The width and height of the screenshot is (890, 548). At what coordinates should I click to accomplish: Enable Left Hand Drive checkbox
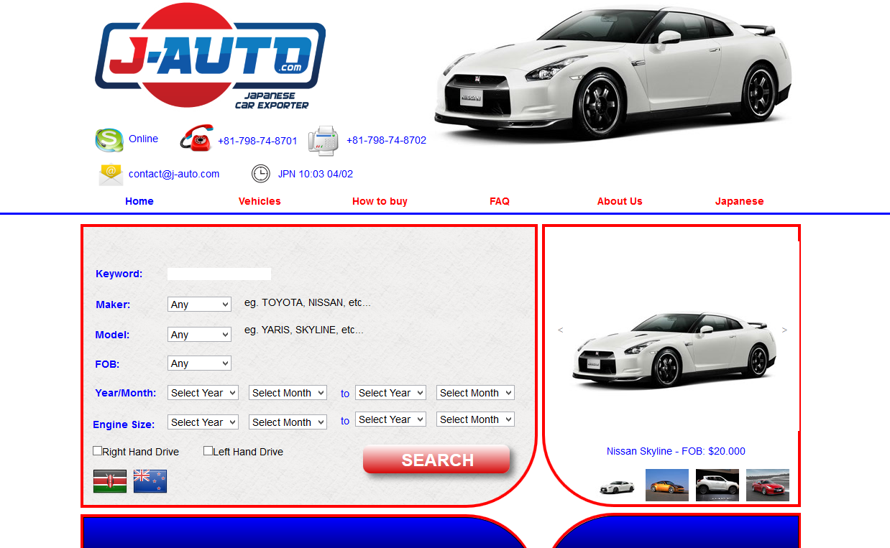coord(208,451)
